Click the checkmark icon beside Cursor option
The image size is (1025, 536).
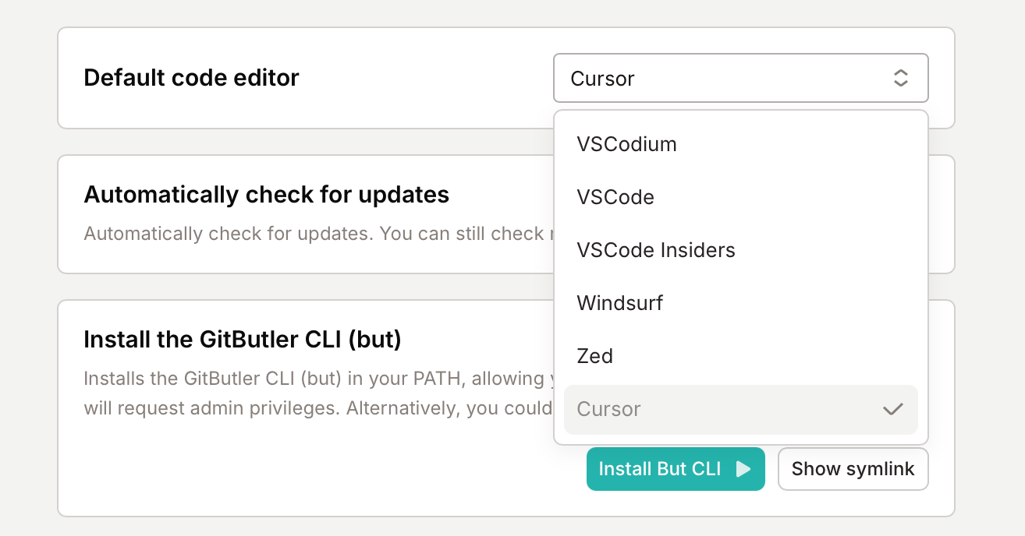892,409
